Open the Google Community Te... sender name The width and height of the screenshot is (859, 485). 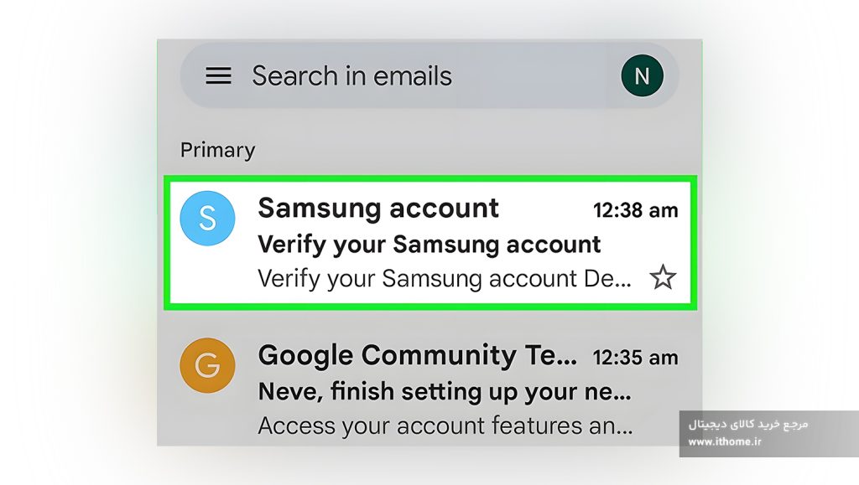418,355
